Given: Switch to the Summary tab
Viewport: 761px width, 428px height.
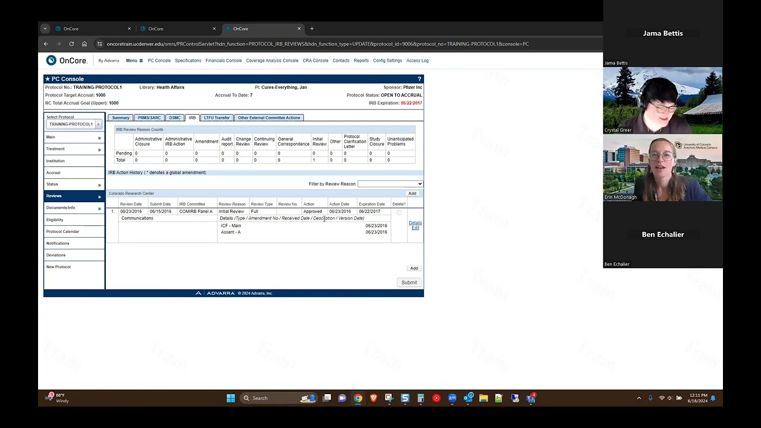Looking at the screenshot, I should pyautogui.click(x=121, y=118).
